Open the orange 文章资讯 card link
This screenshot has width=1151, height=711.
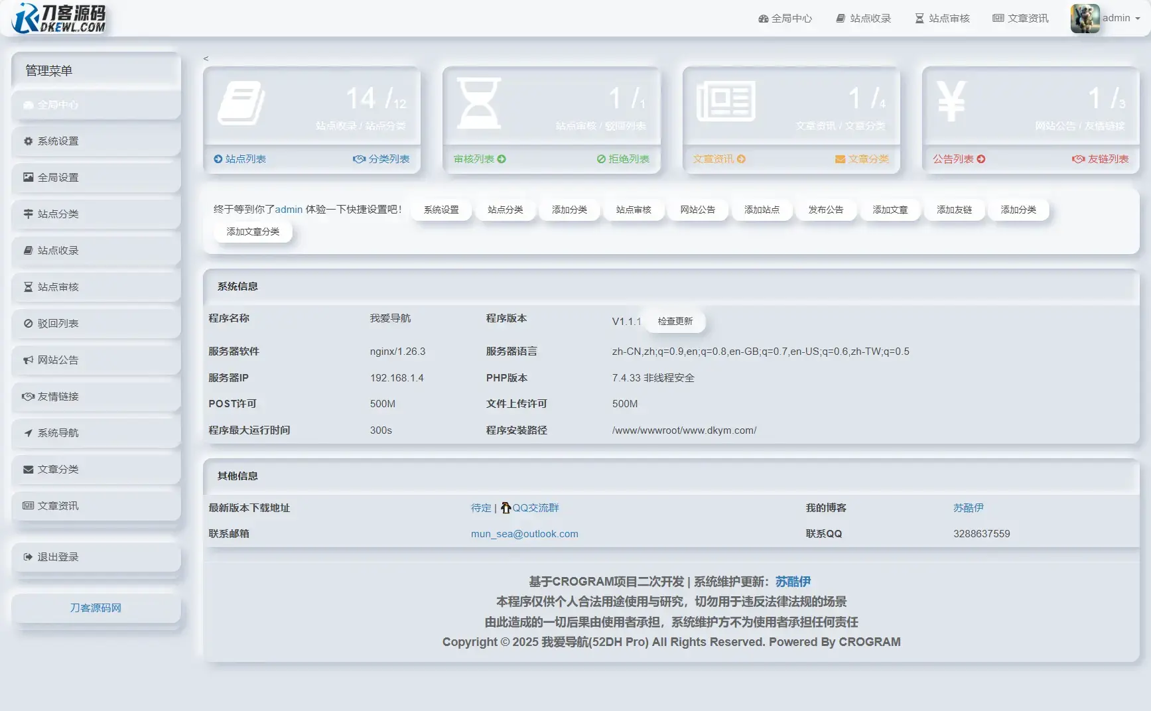(x=719, y=159)
